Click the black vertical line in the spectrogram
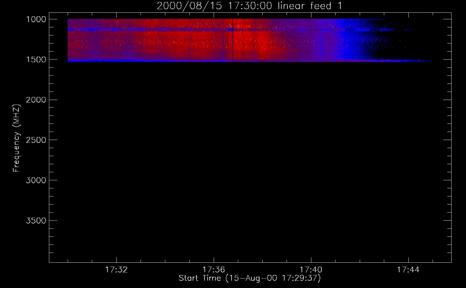 (233, 40)
